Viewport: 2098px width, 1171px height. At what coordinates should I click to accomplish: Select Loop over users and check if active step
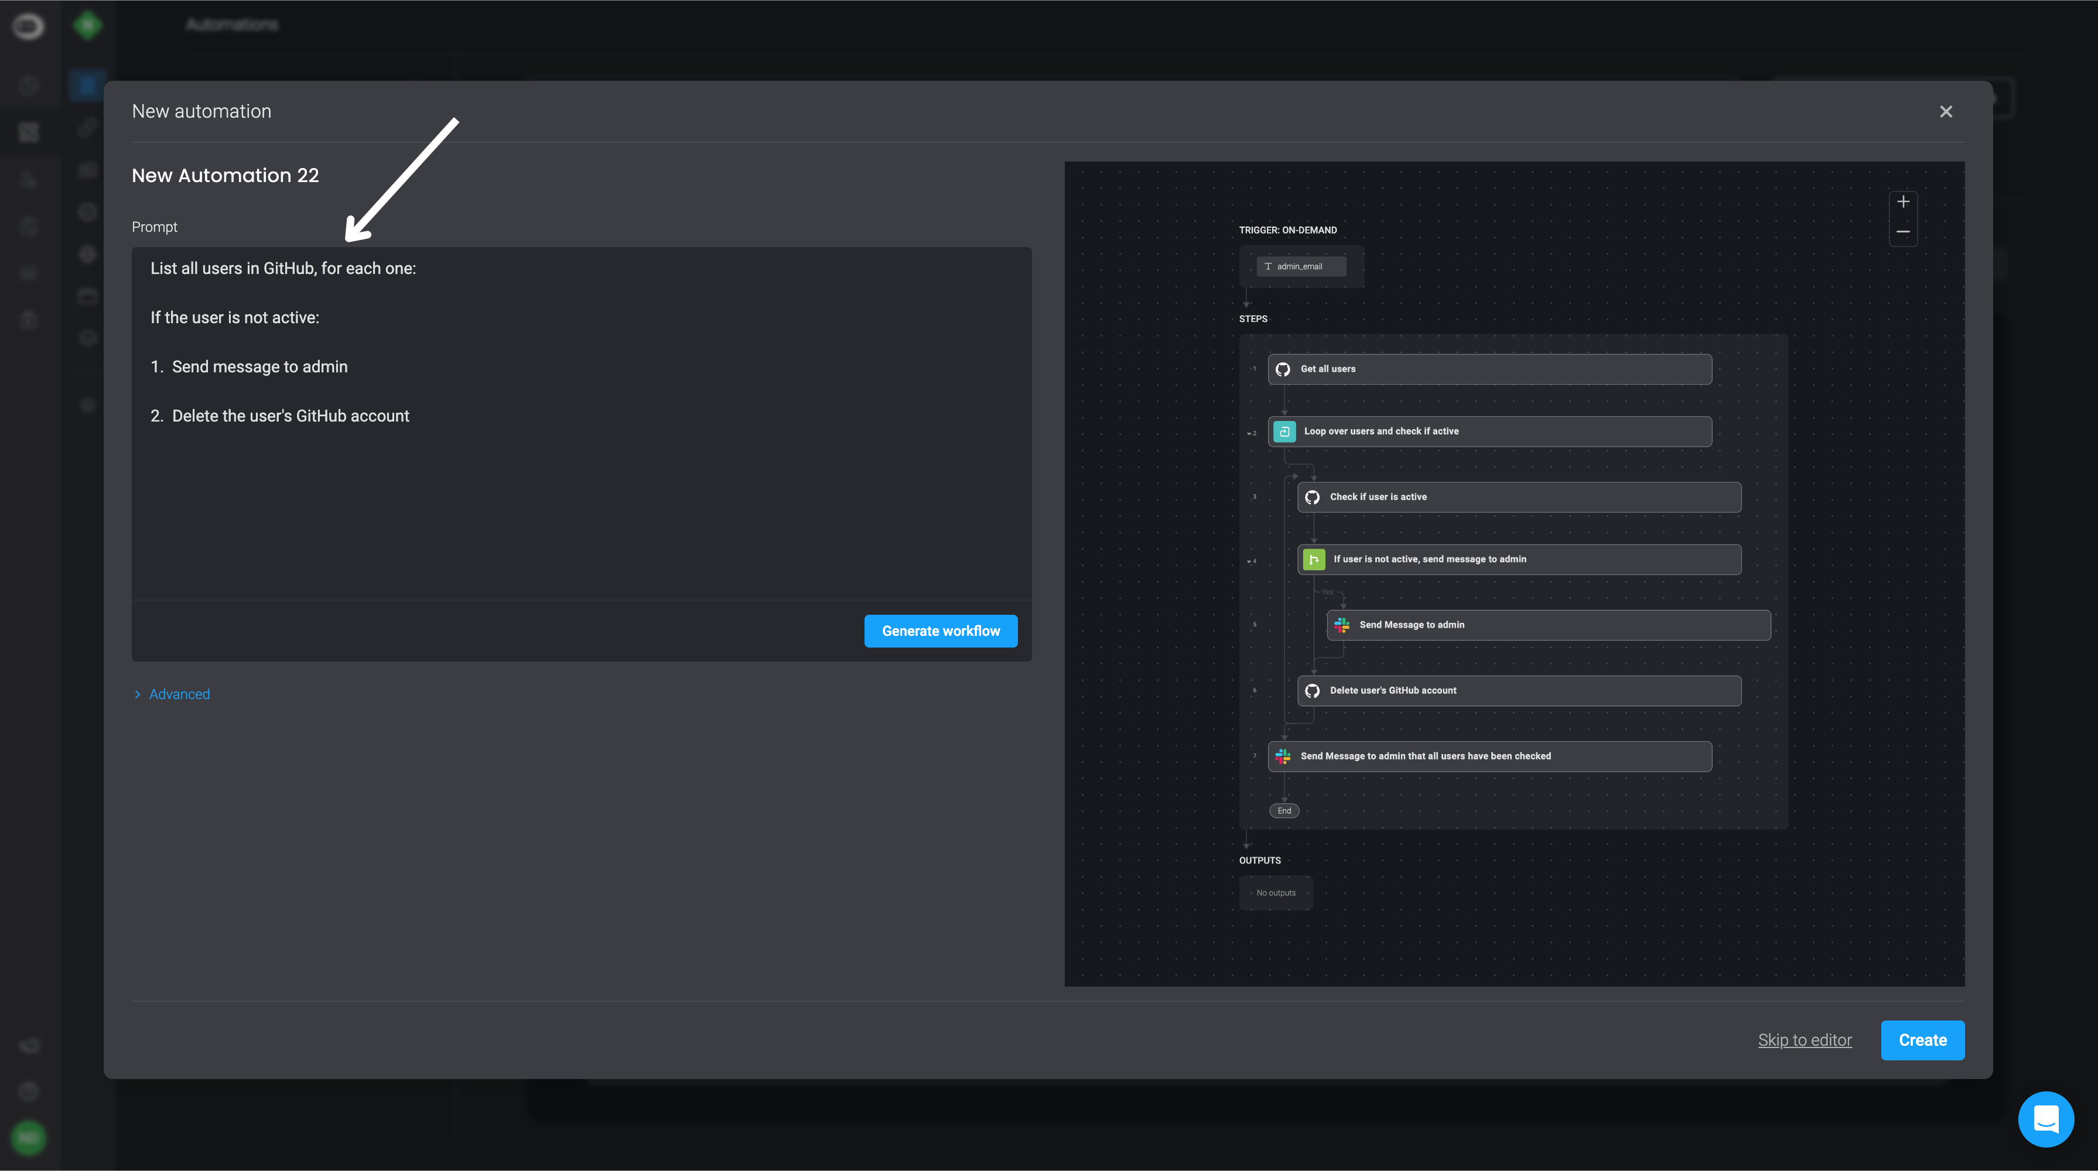(1489, 432)
